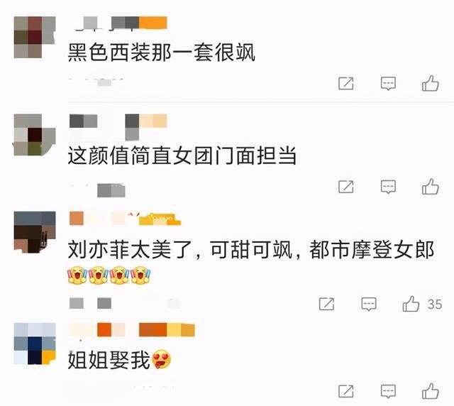This screenshot has width=454, height=406.
Task: Repost the 姐姐娶我 comment
Action: pos(346,391)
